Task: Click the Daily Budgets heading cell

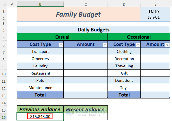Action: 94,30
